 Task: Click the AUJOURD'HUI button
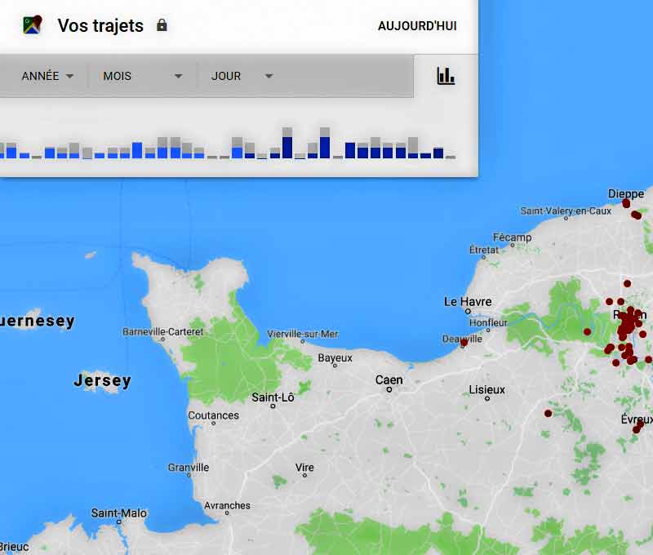click(x=417, y=26)
